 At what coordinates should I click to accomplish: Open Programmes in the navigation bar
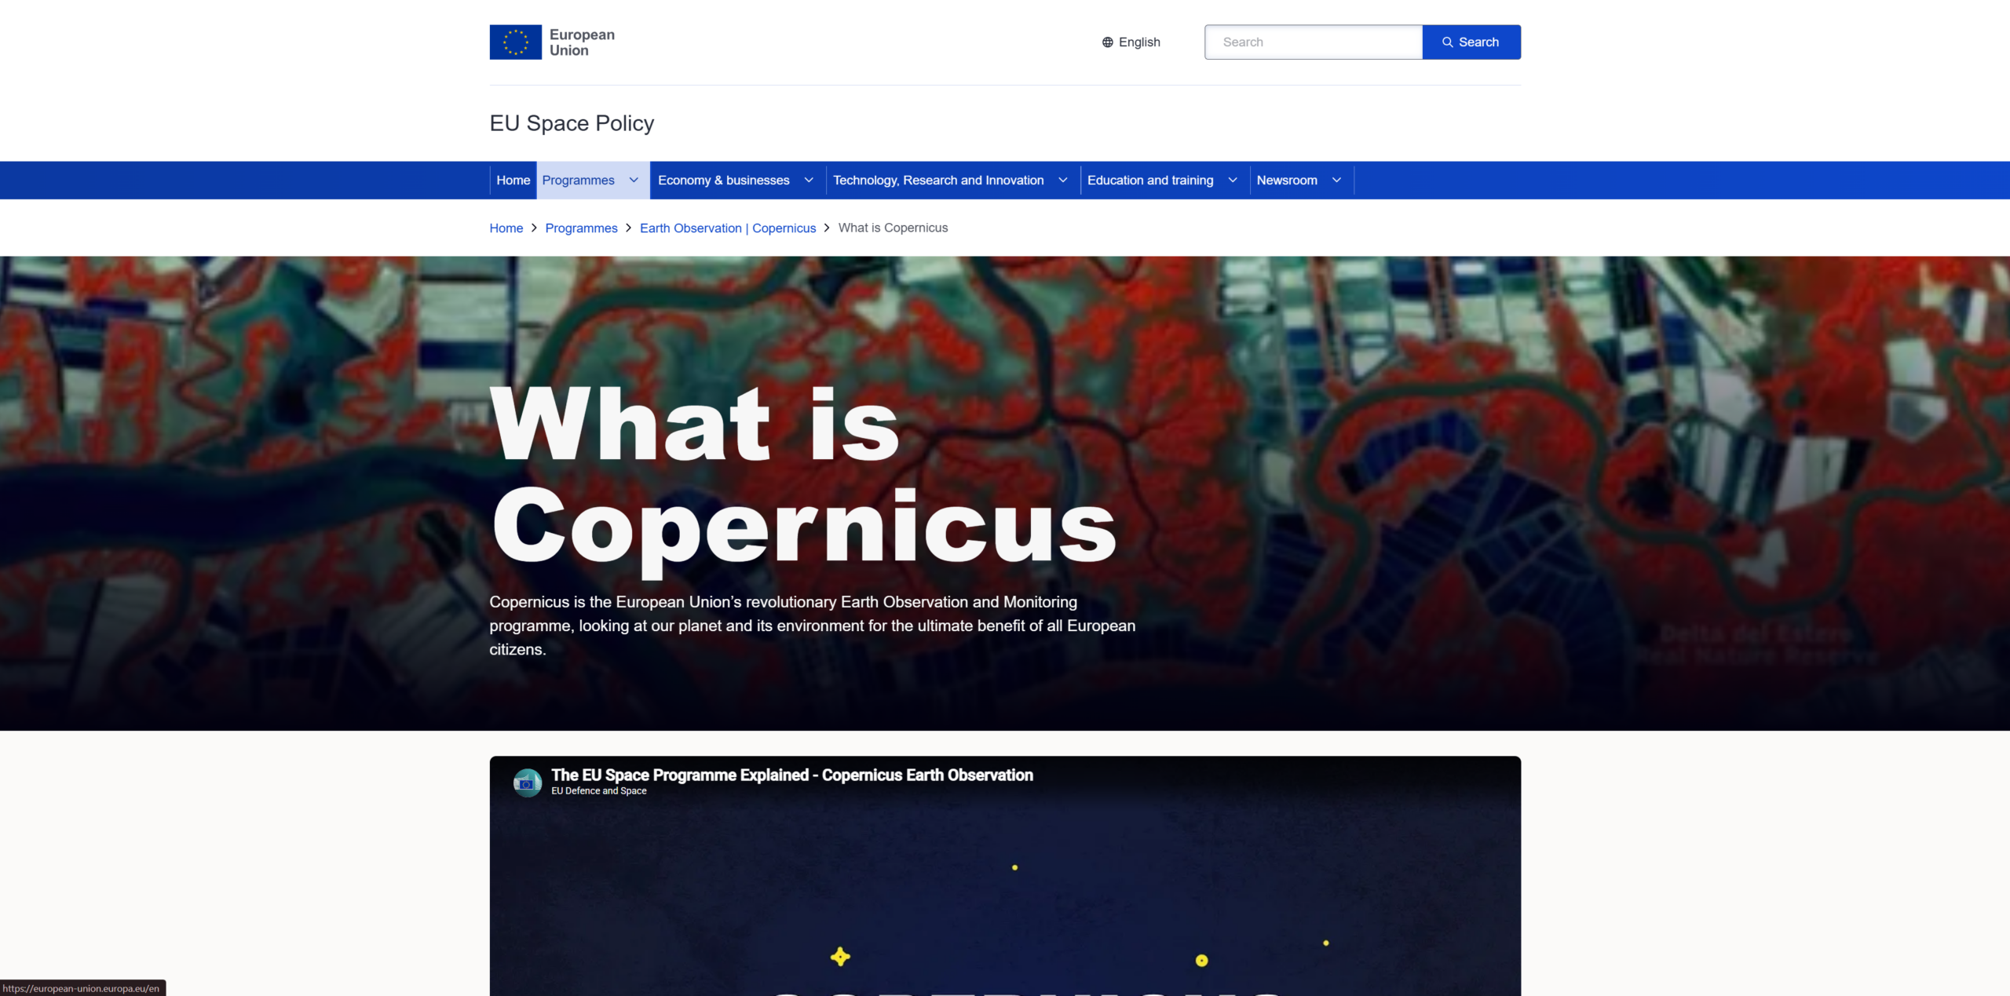click(579, 181)
